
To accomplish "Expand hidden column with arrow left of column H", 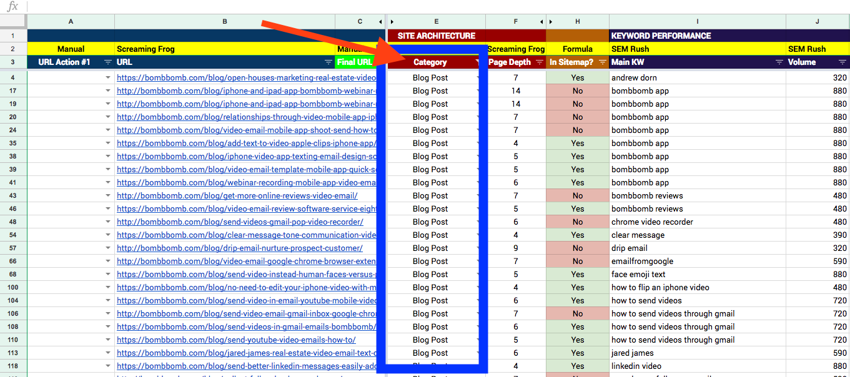I will click(x=551, y=22).
